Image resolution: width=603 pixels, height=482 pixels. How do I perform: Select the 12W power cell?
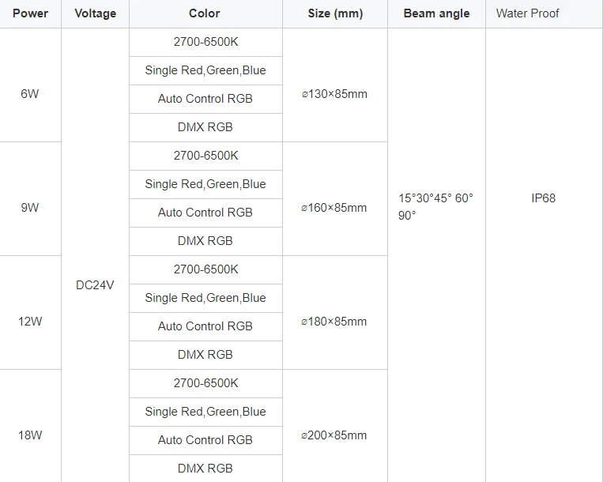pyautogui.click(x=30, y=322)
